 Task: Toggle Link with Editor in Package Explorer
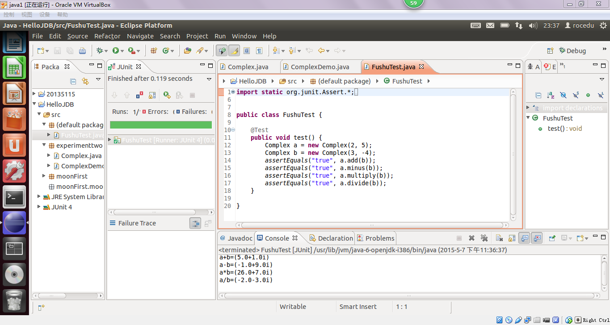pos(85,81)
